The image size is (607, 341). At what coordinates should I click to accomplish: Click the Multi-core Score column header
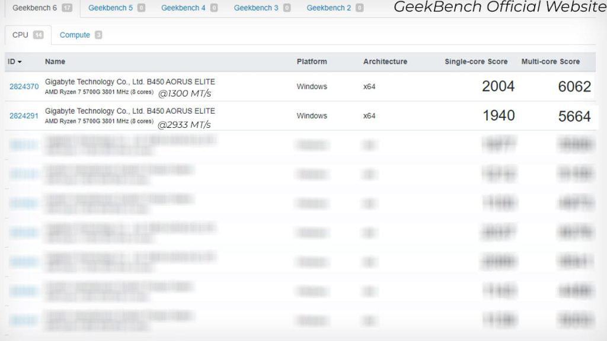click(551, 62)
